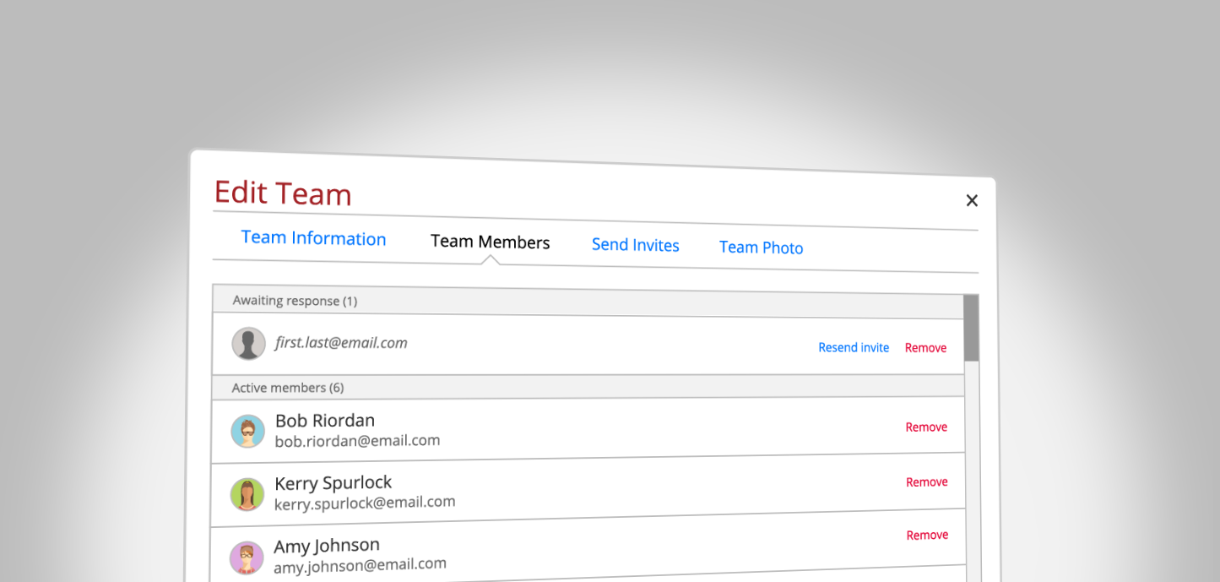Remove the pending first.last@email.com invite
Viewport: 1220px width, 582px height.
[x=925, y=348]
